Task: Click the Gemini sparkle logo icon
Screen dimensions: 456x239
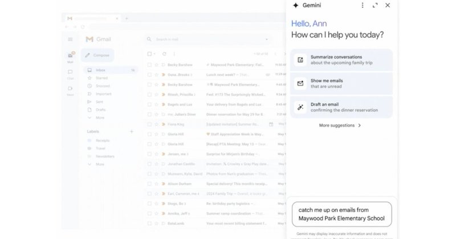Action: [x=295, y=5]
